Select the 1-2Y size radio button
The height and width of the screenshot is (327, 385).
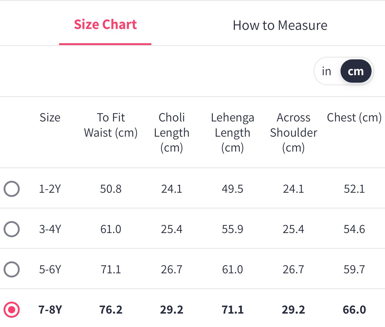tap(12, 189)
